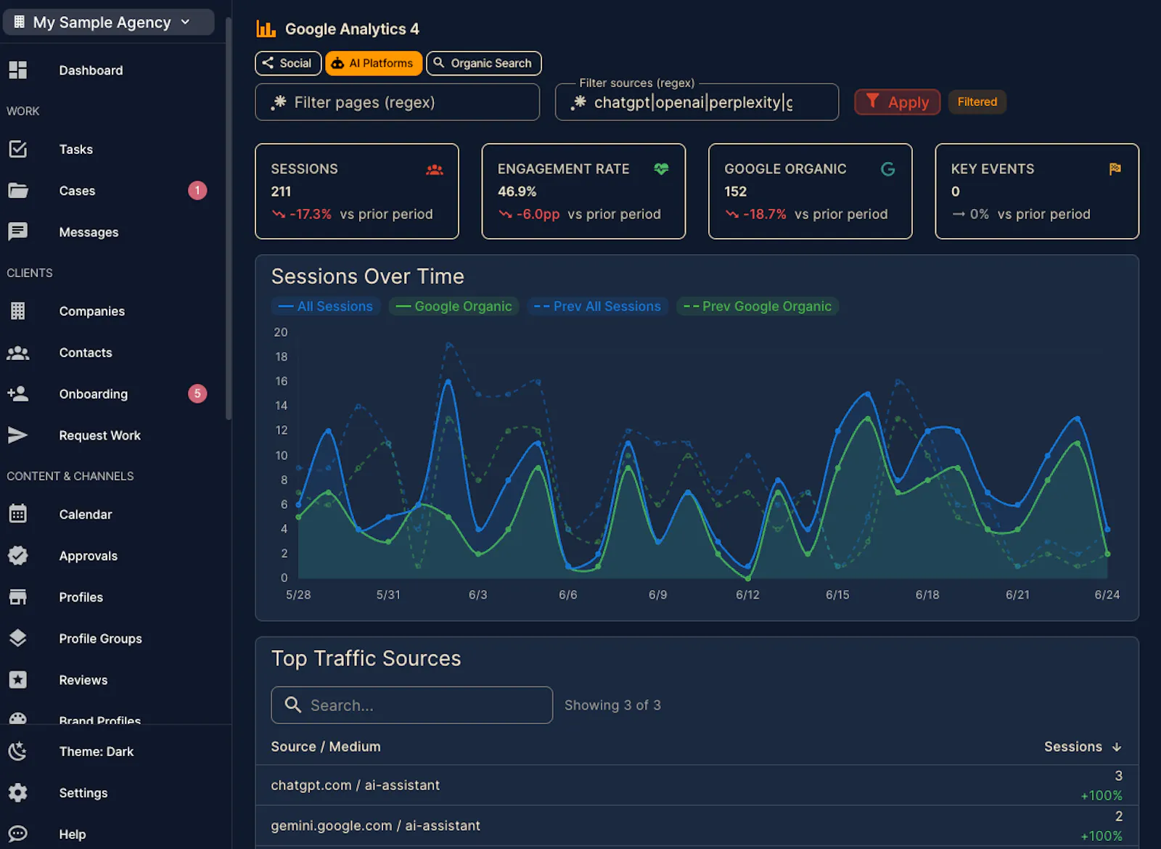1161x849 pixels.
Task: Click the Key Events flag icon
Action: click(x=1115, y=169)
